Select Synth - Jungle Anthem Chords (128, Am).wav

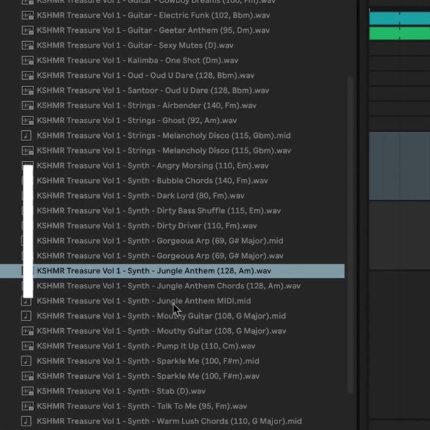(x=169, y=286)
